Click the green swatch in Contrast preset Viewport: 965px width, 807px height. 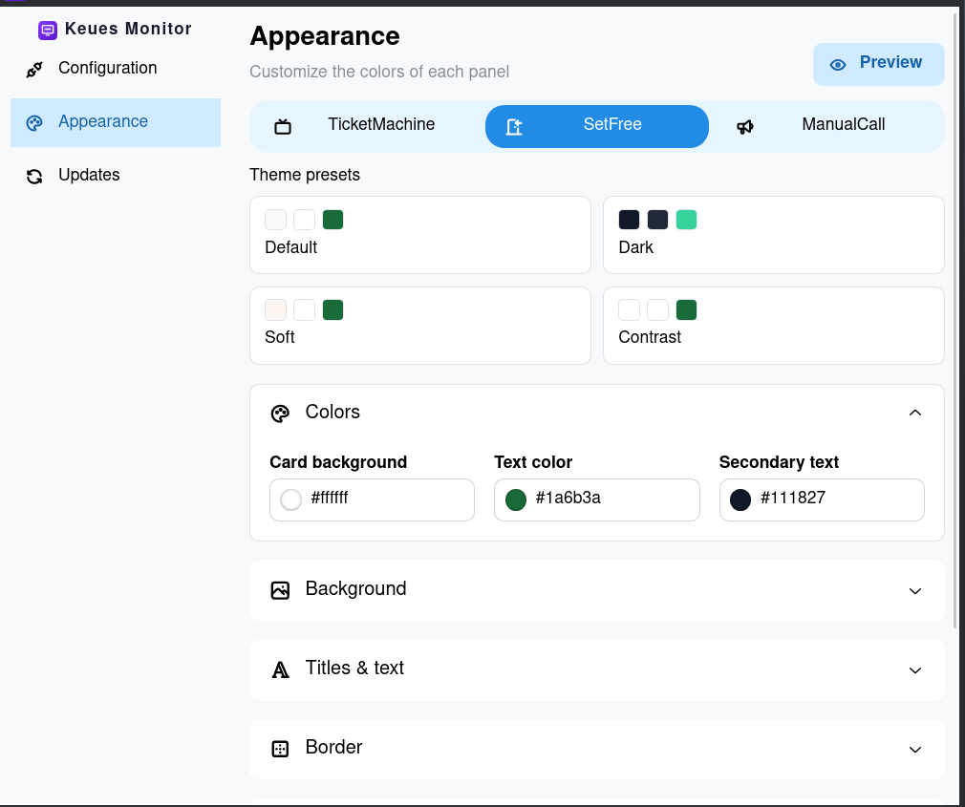[686, 310]
